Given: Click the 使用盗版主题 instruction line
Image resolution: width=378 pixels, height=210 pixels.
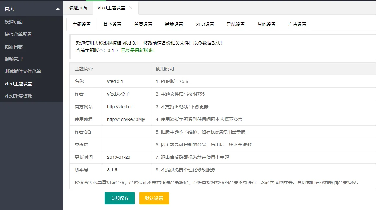Looking at the screenshot, I should (x=199, y=120).
